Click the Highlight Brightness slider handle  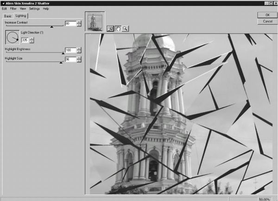pyautogui.click(x=63, y=53)
